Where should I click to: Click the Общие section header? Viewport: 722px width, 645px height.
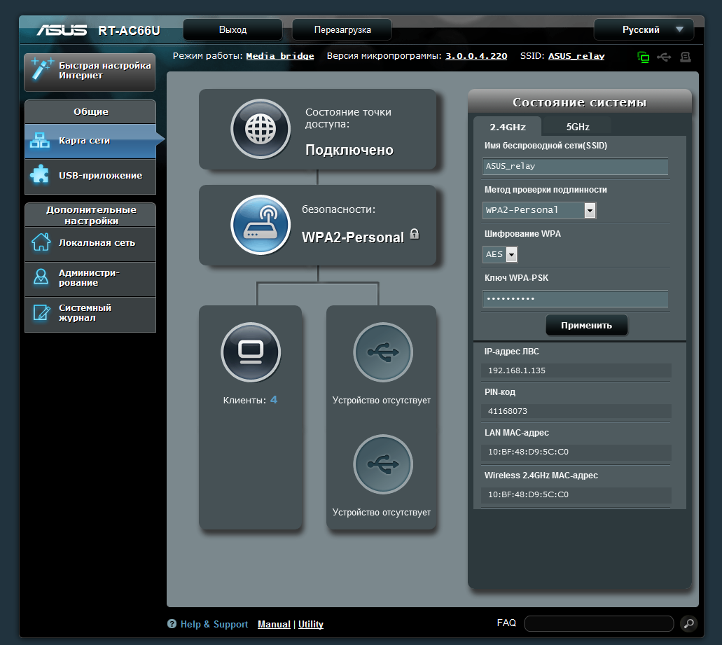(x=91, y=111)
